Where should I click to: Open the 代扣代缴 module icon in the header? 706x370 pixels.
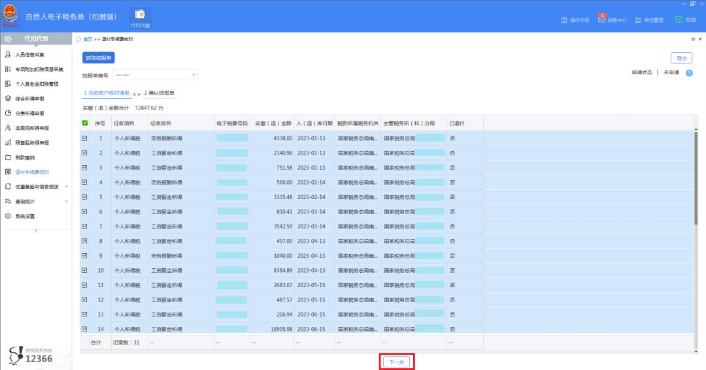point(140,18)
